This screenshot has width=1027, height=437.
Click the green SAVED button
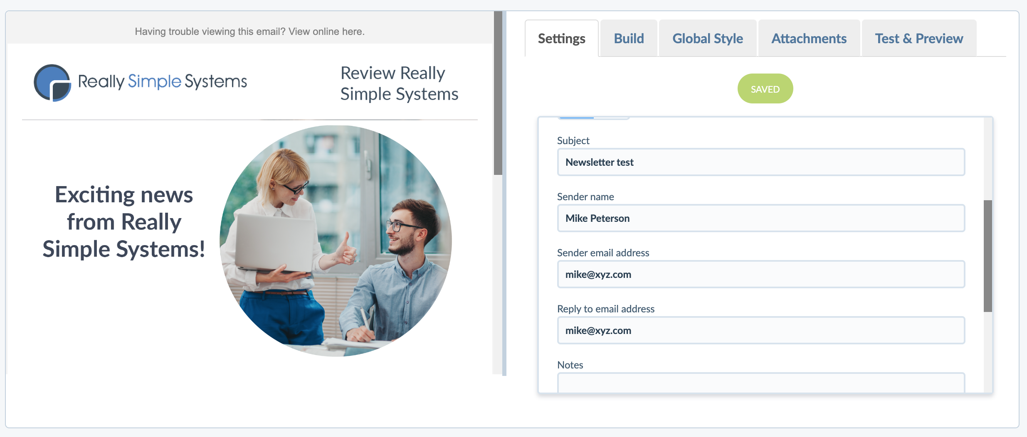[765, 89]
